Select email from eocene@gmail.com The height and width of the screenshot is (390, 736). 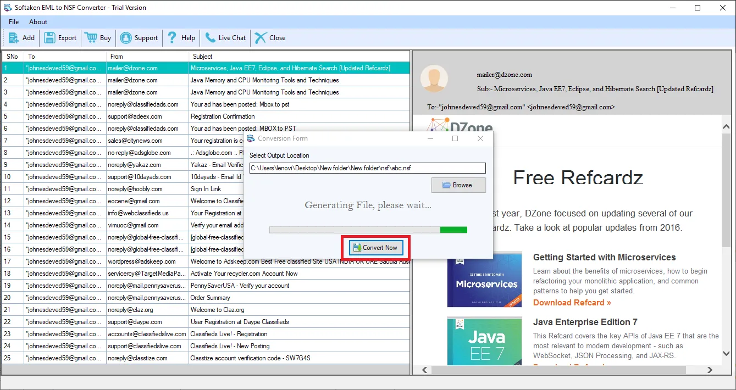123,201
